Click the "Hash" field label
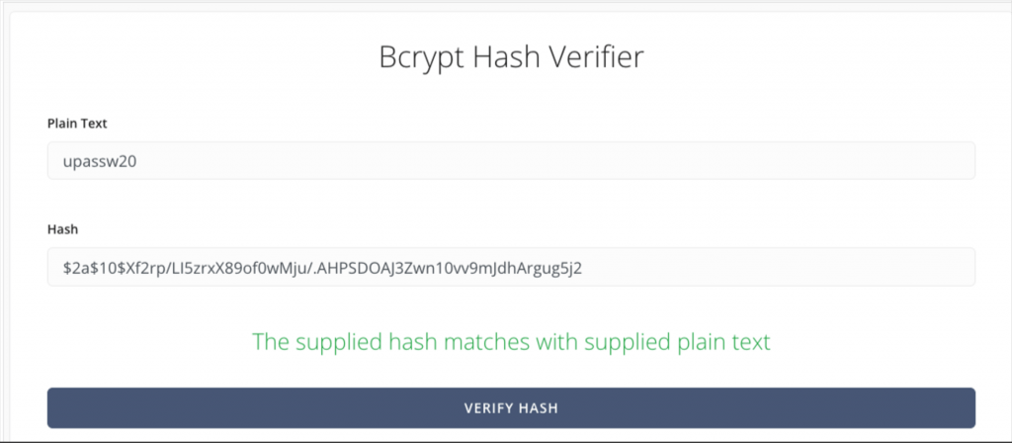The height and width of the screenshot is (443, 1012). [62, 229]
